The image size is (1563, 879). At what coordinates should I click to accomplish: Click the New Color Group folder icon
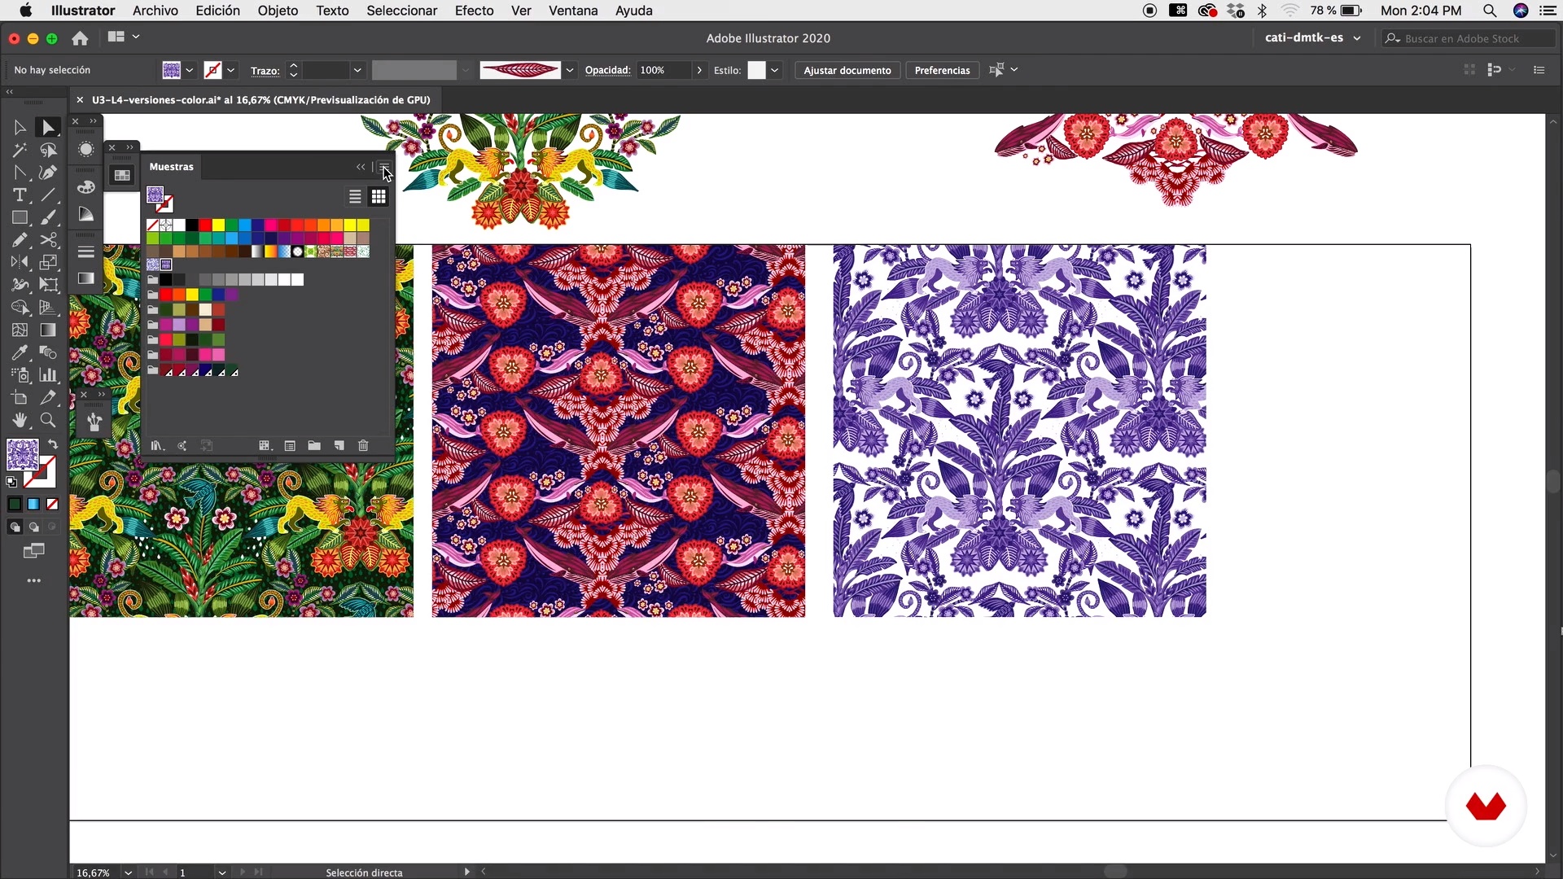click(314, 446)
